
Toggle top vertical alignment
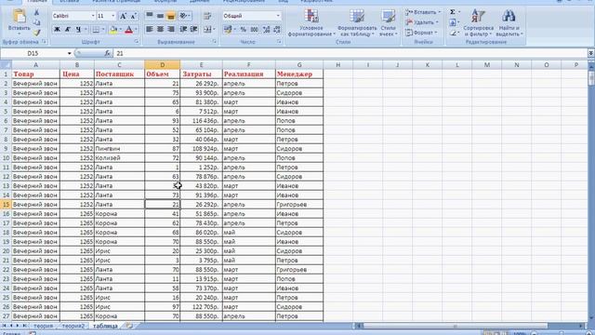click(150, 16)
